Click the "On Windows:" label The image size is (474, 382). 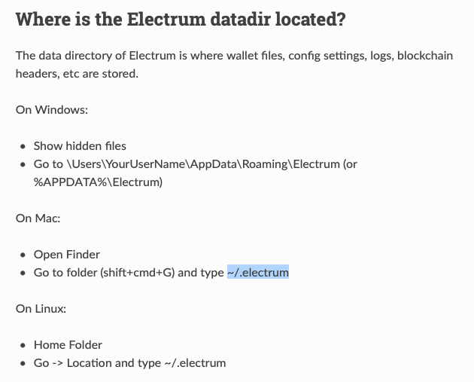[x=52, y=110]
